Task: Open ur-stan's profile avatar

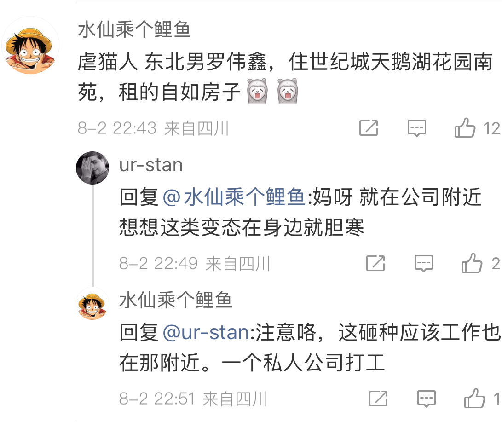Action: [92, 168]
